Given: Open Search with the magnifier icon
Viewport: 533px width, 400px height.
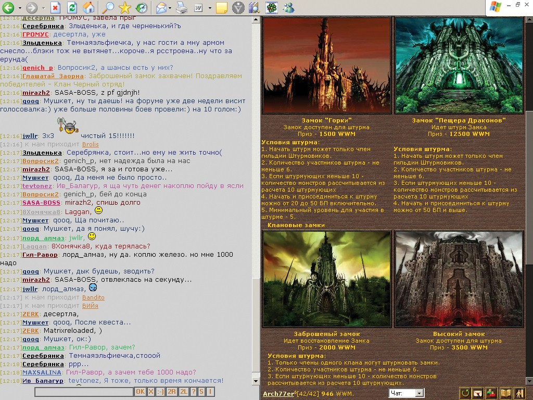Looking at the screenshot, I should point(108,7).
